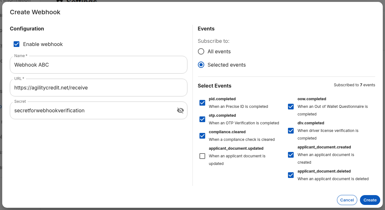Uncheck the compliance.cleared event
This screenshot has width=385, height=210.
(202, 136)
